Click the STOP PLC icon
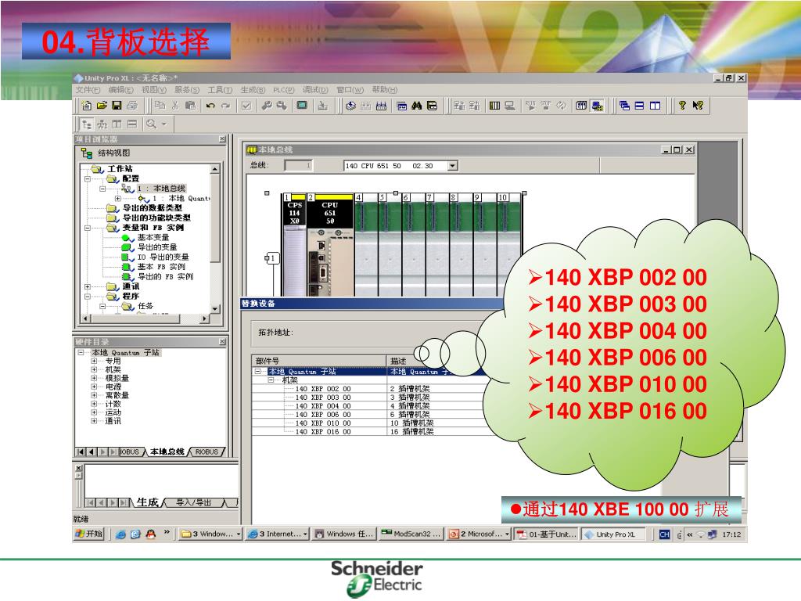Screen dimensions: 801x601 [545, 106]
